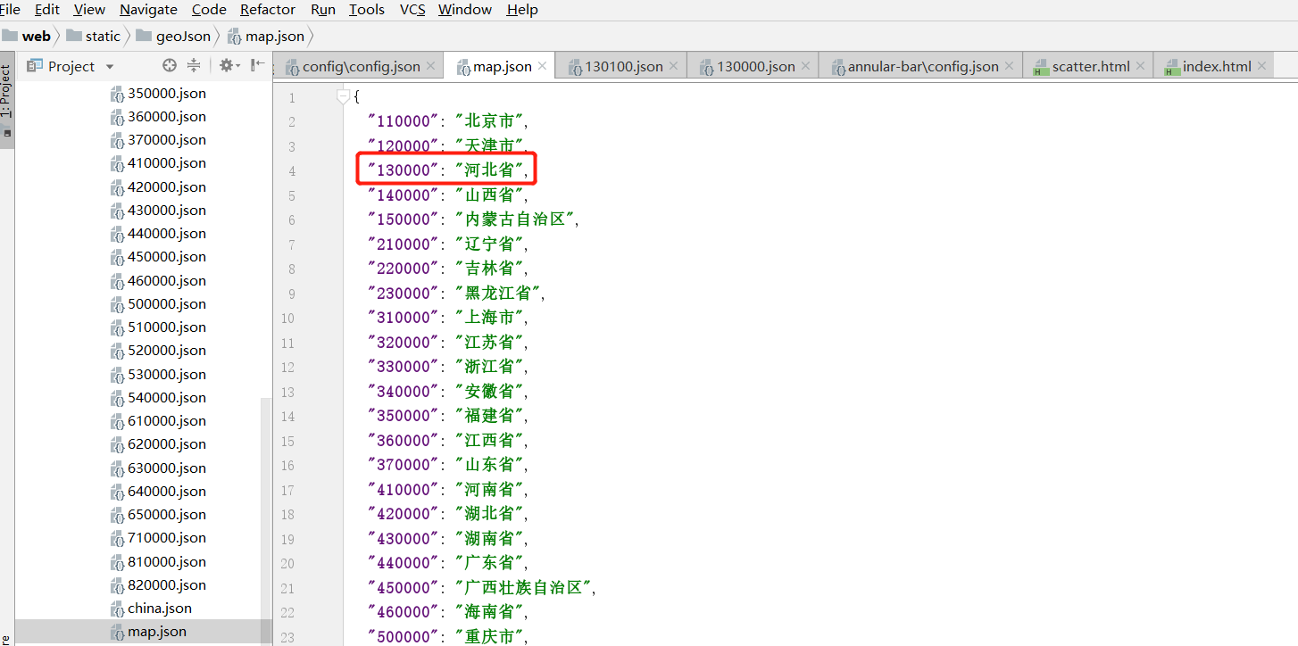
Task: Click the "内蒙古自治区" value in the editor
Action: (x=515, y=219)
